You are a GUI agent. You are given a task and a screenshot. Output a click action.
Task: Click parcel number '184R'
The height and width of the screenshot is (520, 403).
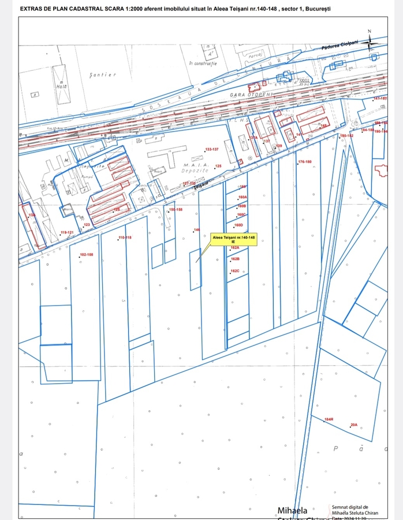(x=329, y=419)
